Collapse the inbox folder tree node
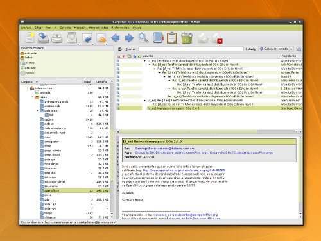Viewport: 321px width, 241px height. pyautogui.click(x=33, y=97)
